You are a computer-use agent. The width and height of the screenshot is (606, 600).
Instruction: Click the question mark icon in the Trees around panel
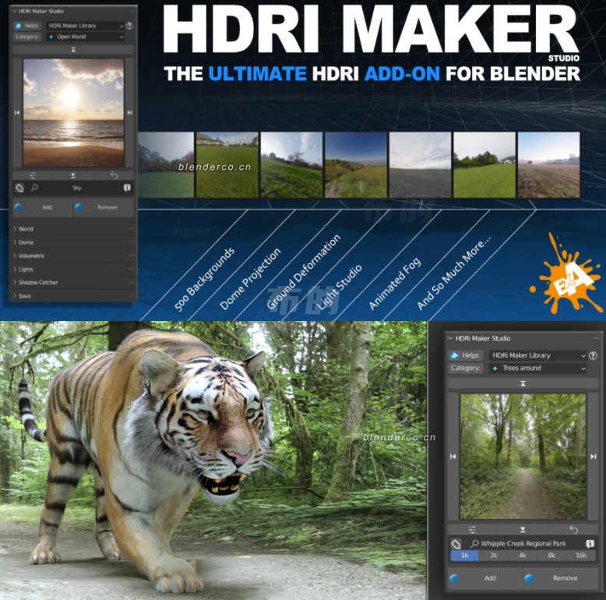tap(593, 355)
